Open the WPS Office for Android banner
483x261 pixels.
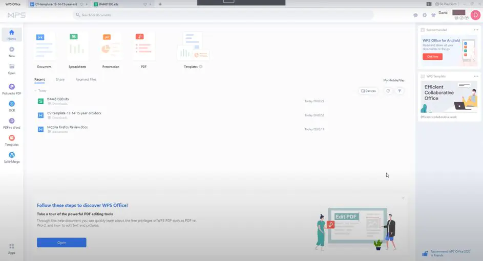449,50
